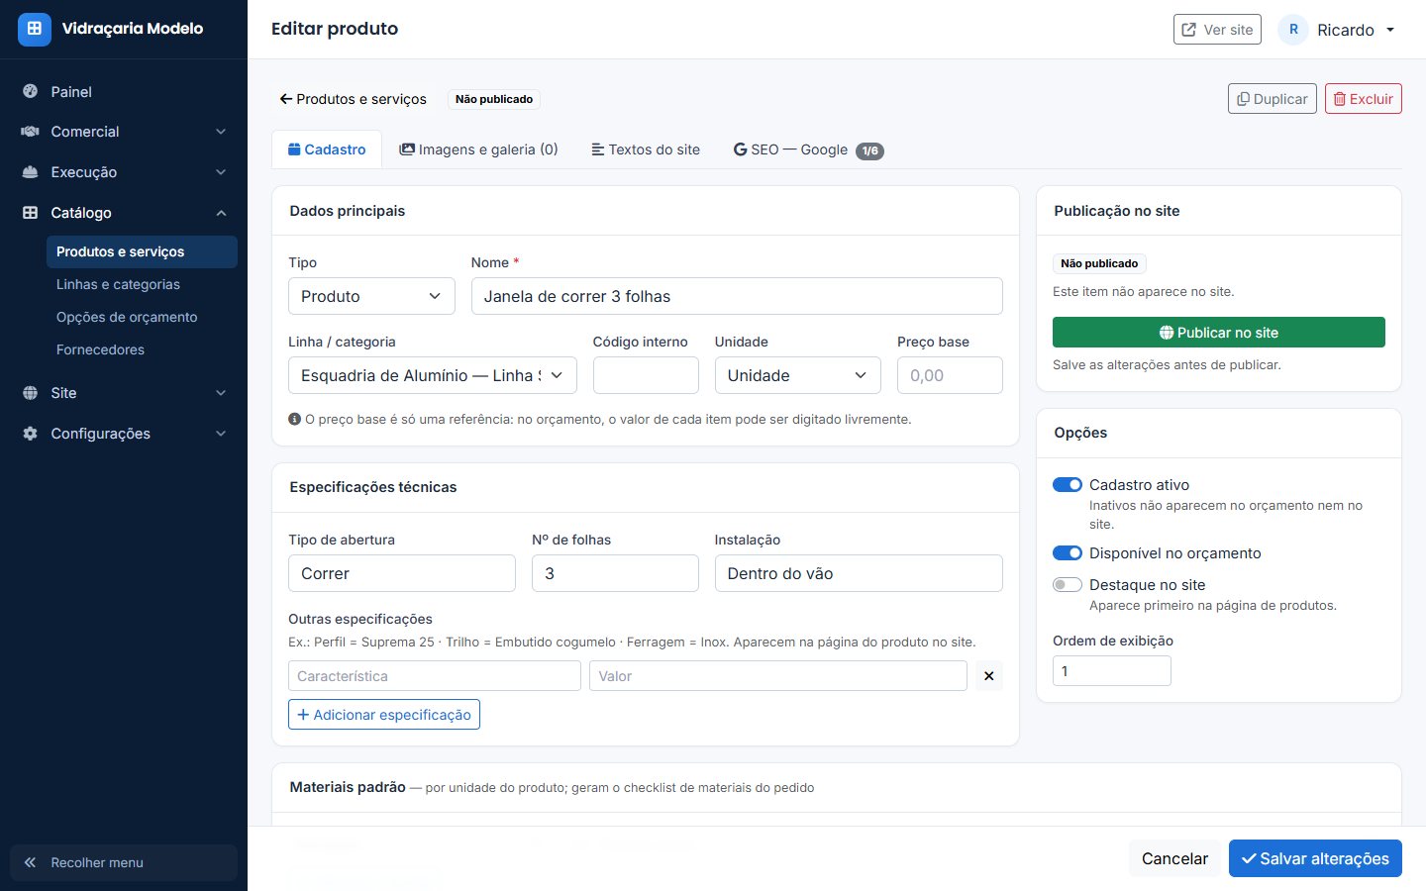This screenshot has height=891, width=1426.
Task: Click the Duplicar button
Action: point(1273,99)
